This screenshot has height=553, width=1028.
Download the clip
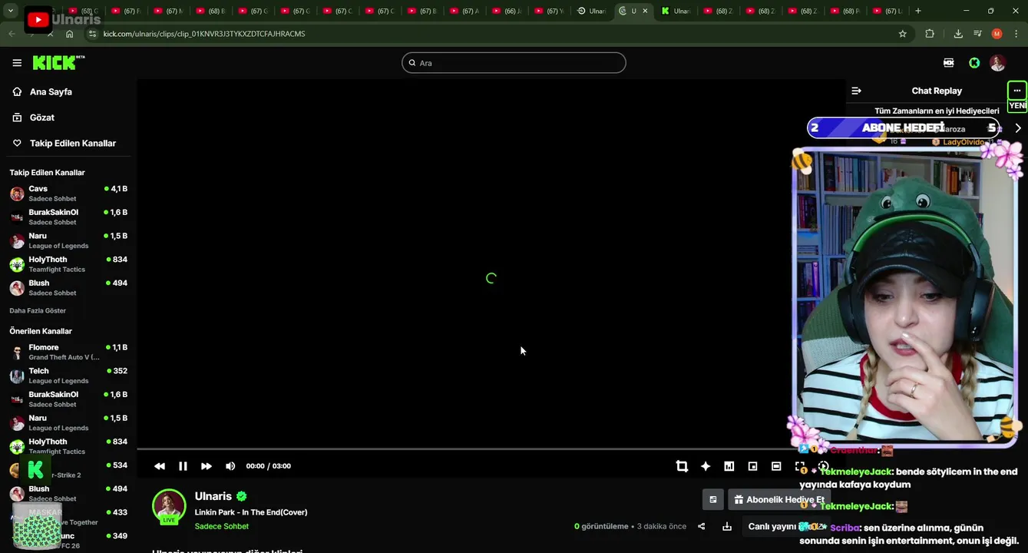(727, 527)
